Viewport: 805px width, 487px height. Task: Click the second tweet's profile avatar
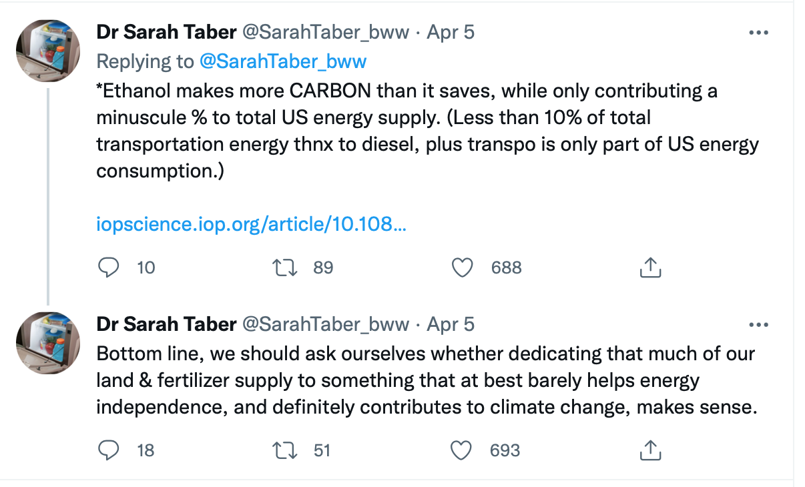click(x=48, y=343)
